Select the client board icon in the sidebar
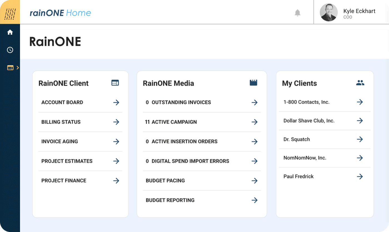Image resolution: width=389 pixels, height=232 pixels. [x=10, y=68]
